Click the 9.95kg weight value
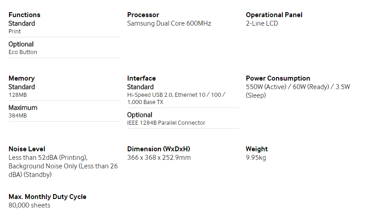The width and height of the screenshot is (374, 217). click(x=256, y=158)
